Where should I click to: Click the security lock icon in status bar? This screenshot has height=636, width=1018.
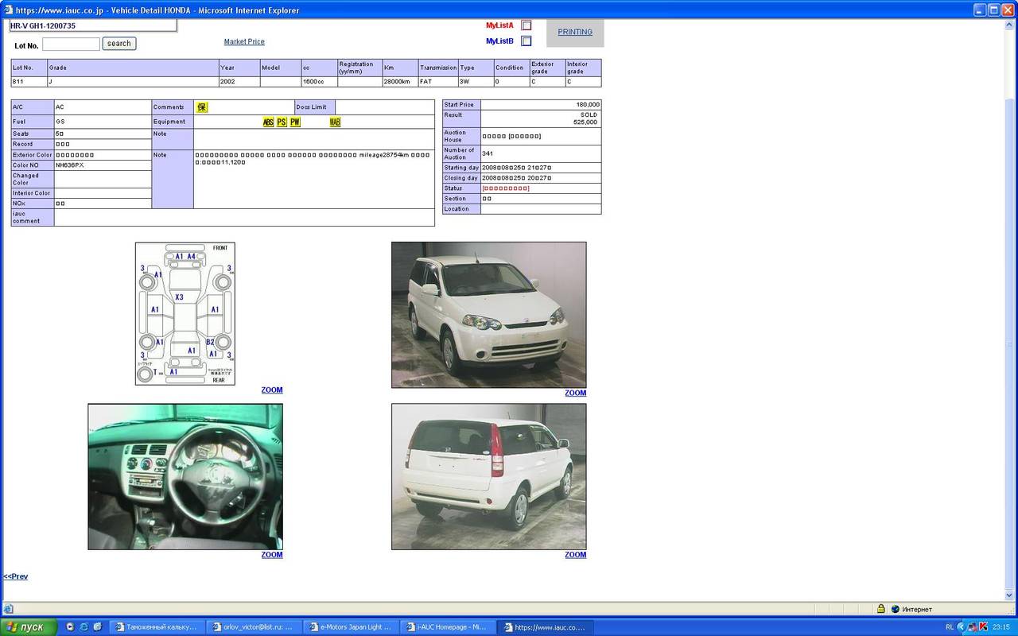[x=881, y=609]
